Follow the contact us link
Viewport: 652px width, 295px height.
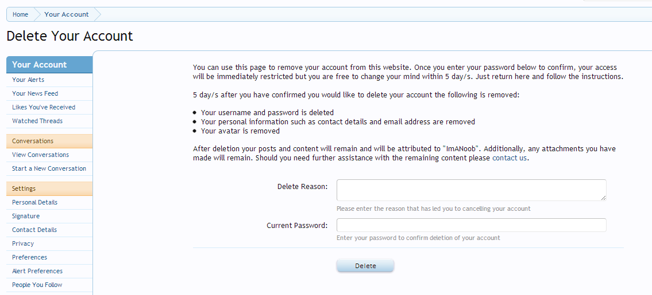point(509,158)
